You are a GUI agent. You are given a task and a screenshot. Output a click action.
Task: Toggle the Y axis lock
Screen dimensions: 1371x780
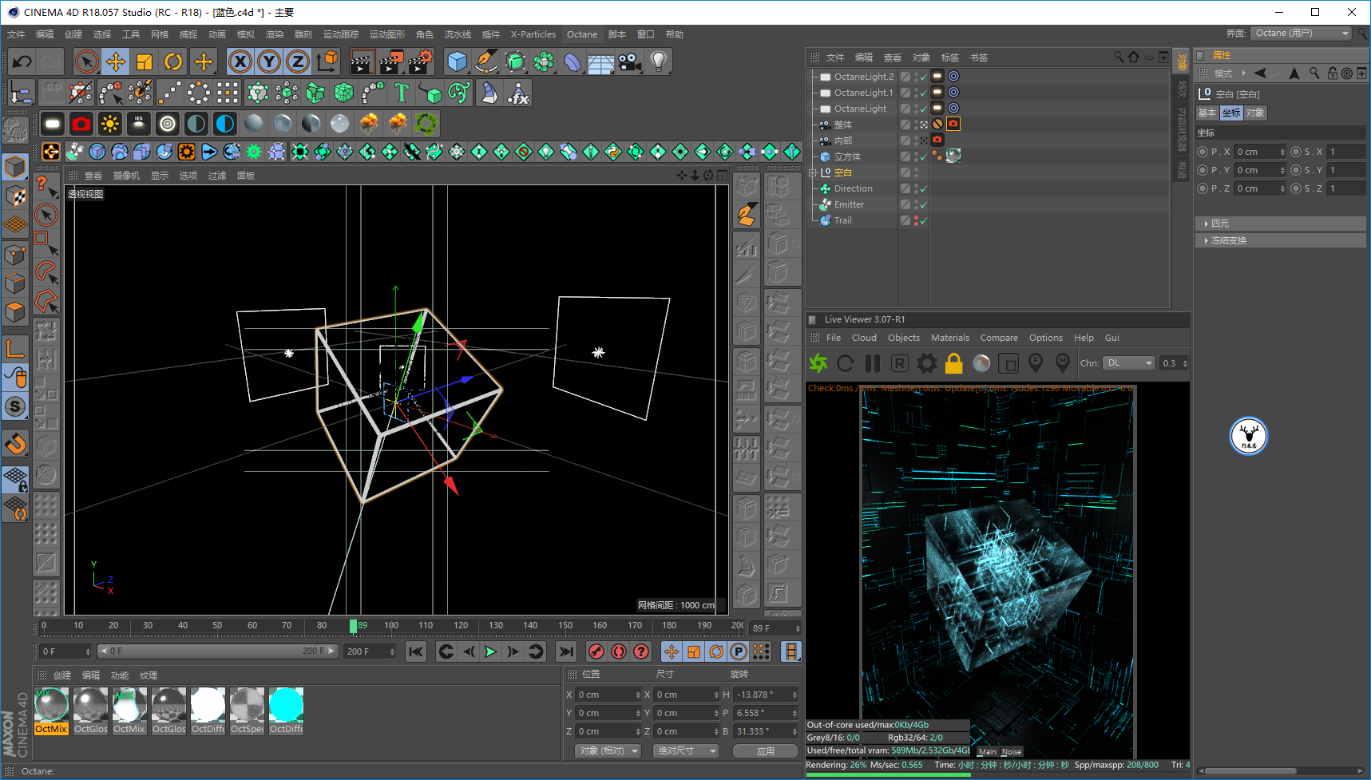269,61
